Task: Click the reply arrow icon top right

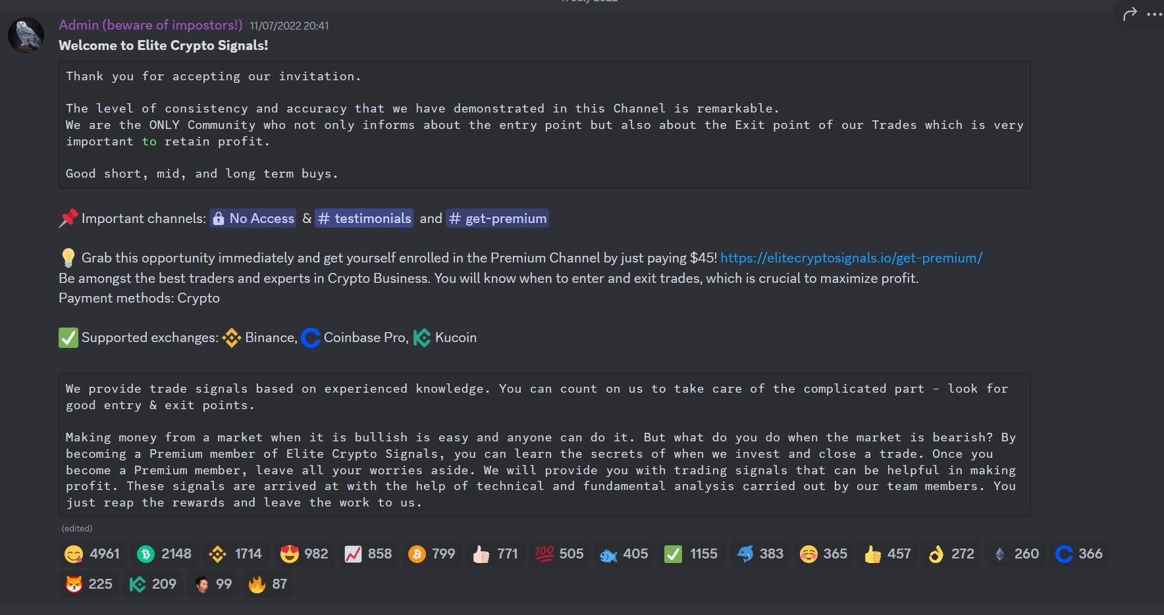Action: 1130,13
